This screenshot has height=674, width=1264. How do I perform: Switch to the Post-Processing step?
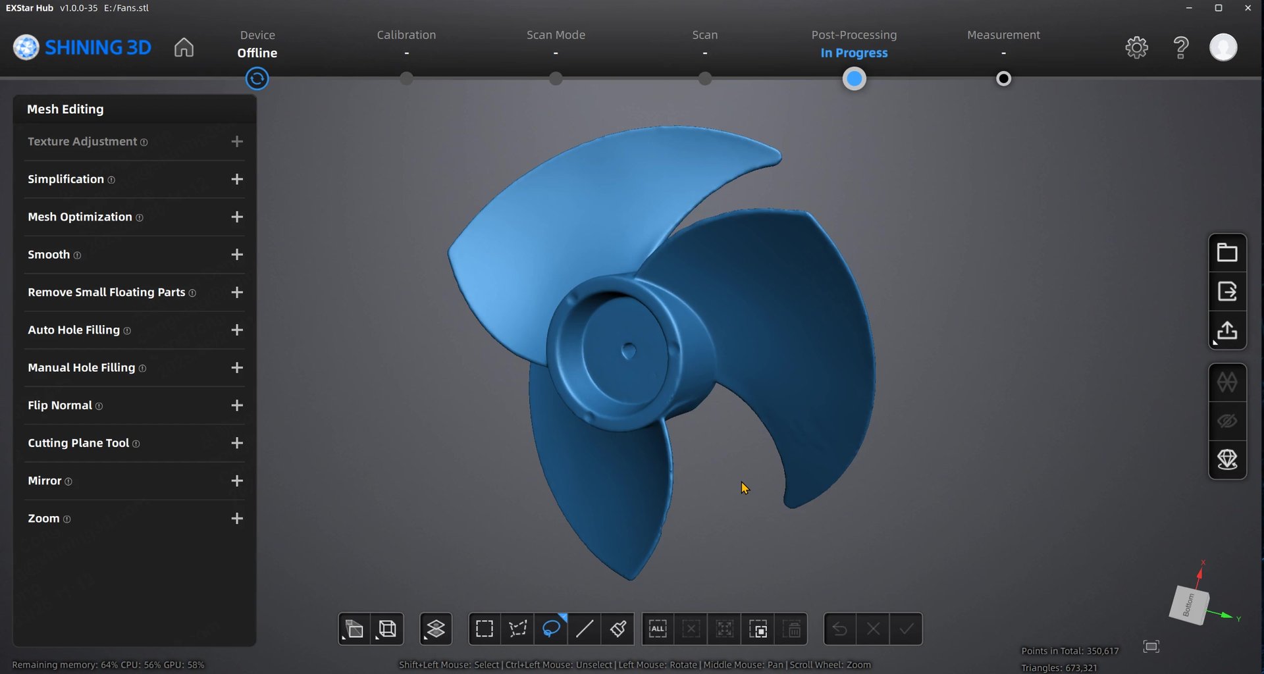[x=854, y=78]
